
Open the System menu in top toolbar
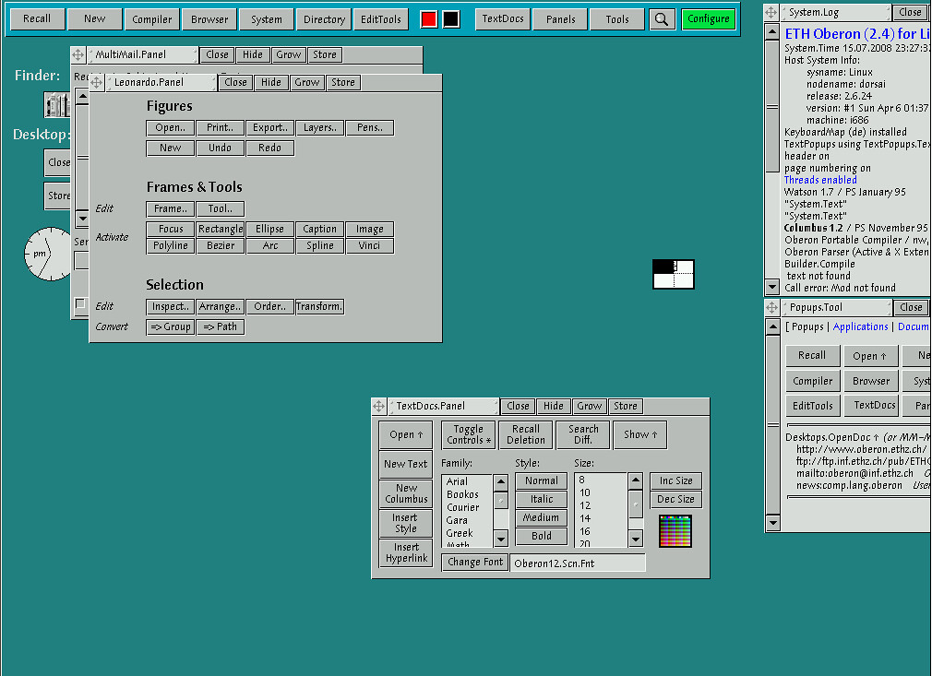pyautogui.click(x=267, y=19)
